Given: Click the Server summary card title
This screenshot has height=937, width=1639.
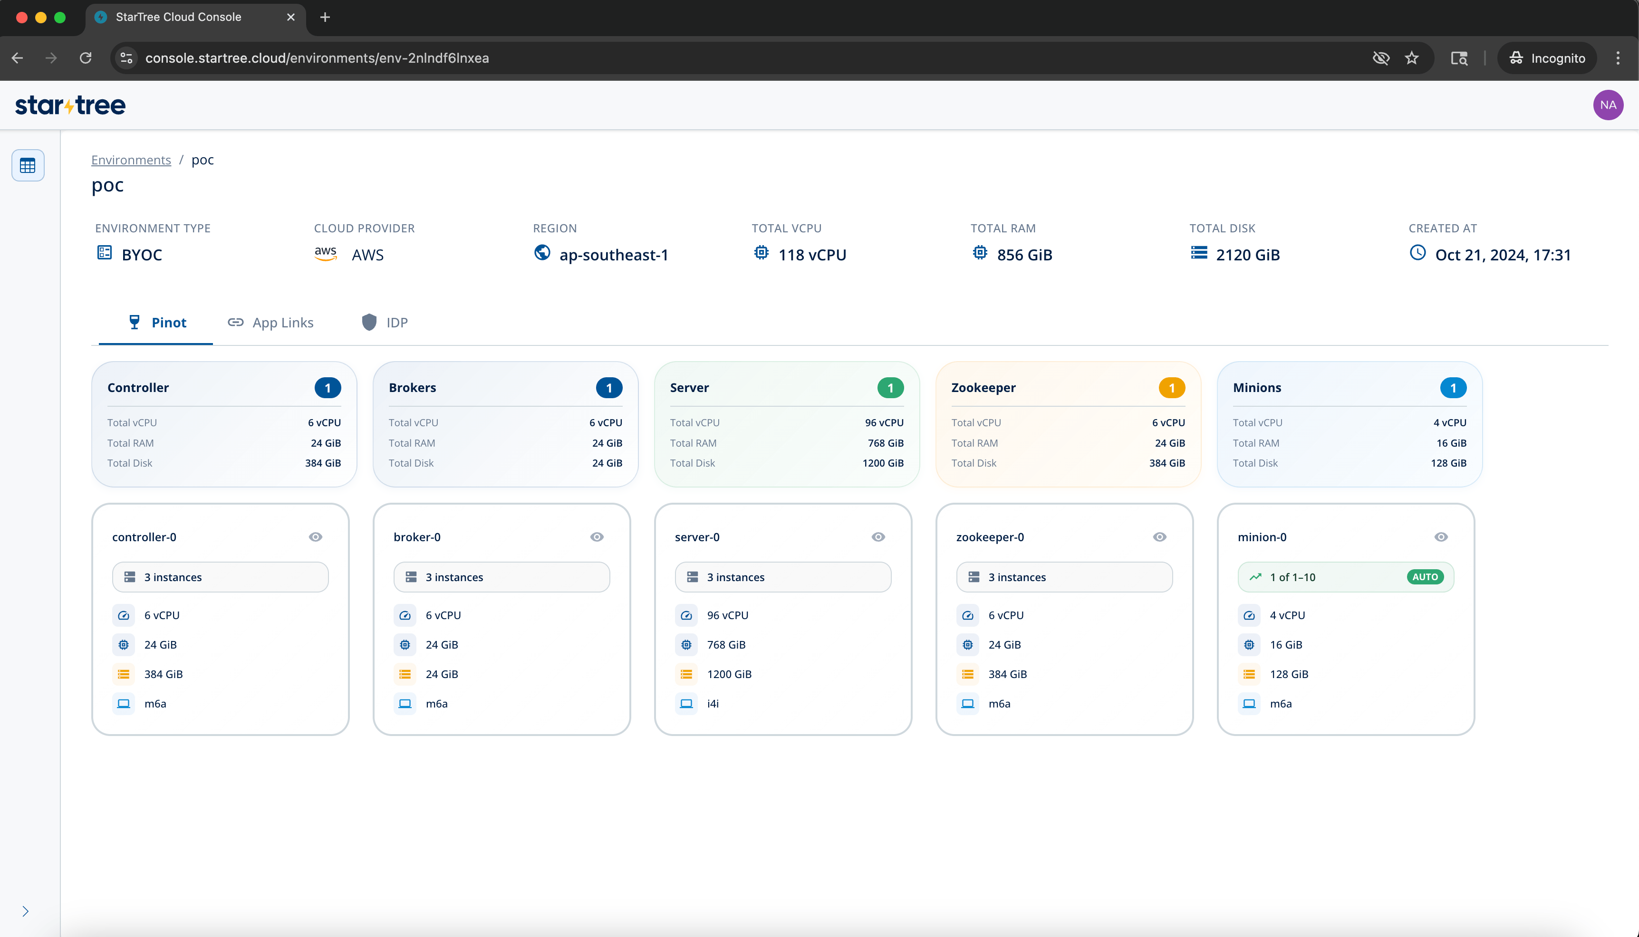Looking at the screenshot, I should [x=689, y=387].
